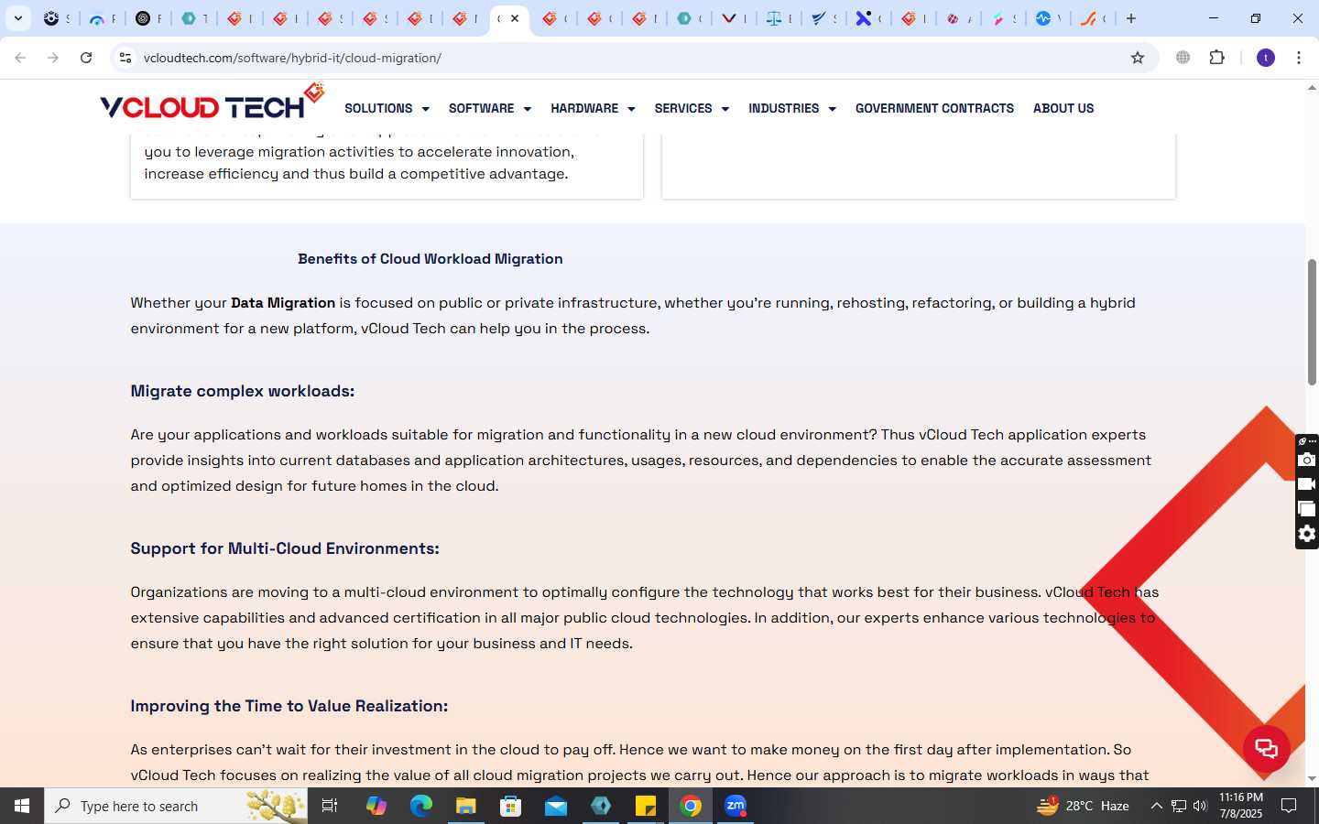Open a new browser tab
This screenshot has height=824, width=1319.
1131,18
